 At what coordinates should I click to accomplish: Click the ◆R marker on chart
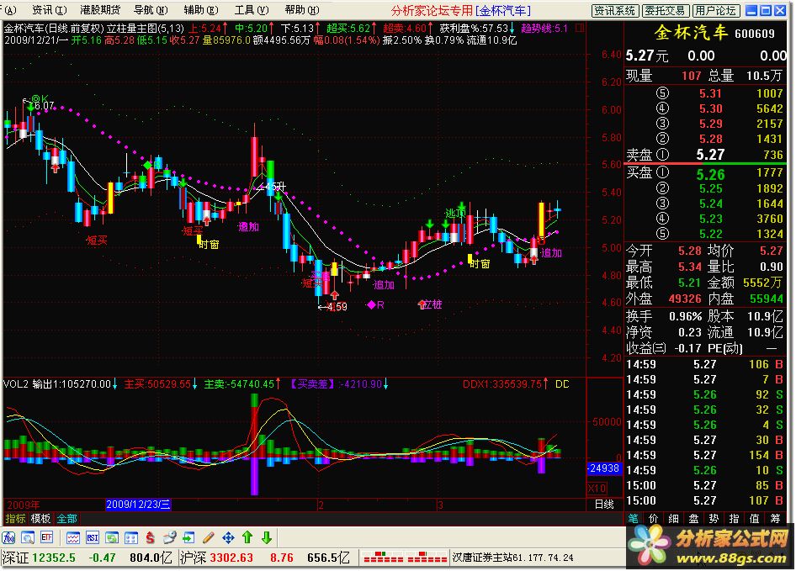(376, 305)
